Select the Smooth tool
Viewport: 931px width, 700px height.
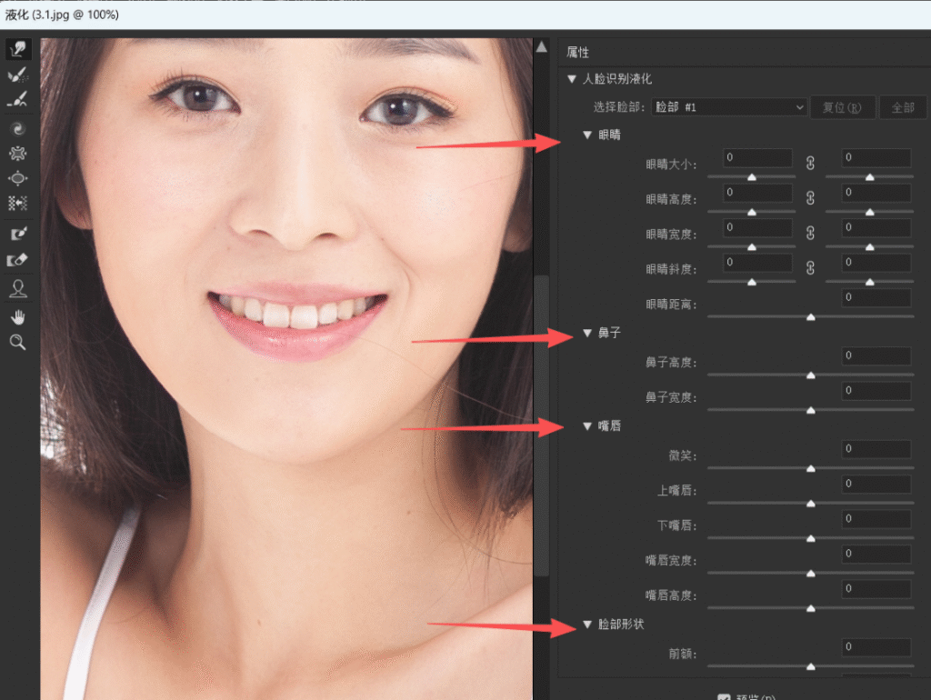pos(18,99)
